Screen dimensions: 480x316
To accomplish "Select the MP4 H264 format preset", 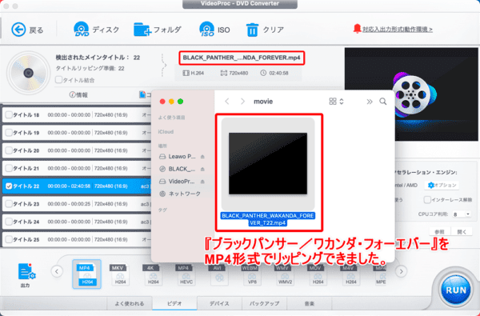I will (86, 274).
